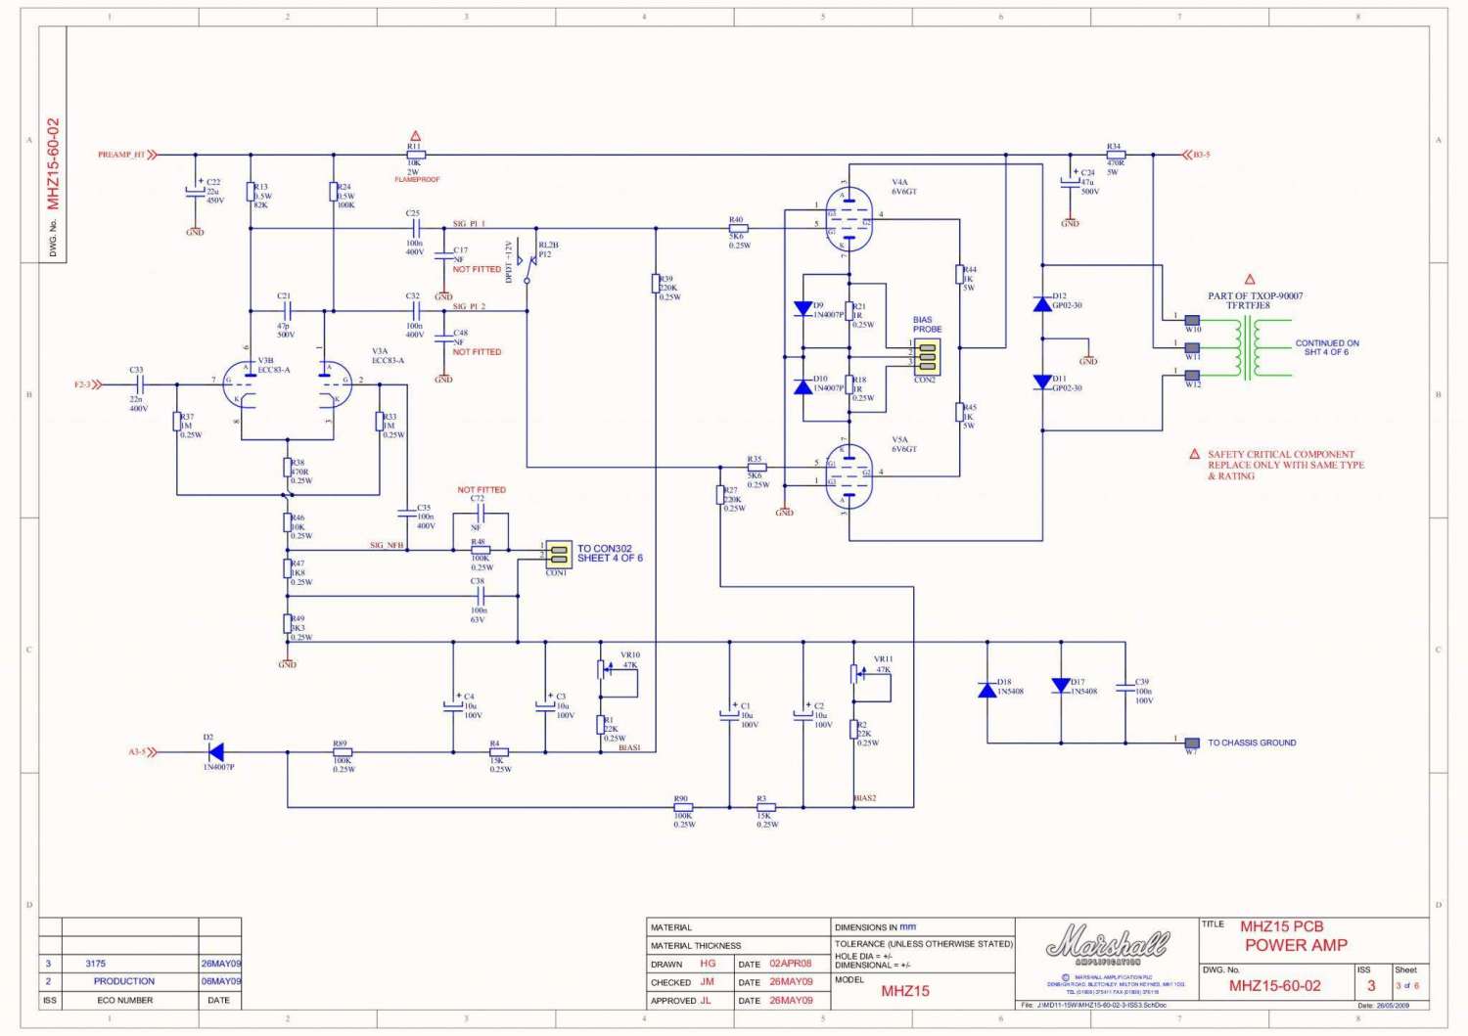Click the C24 electrolytic capacitor symbol

pos(1070,182)
